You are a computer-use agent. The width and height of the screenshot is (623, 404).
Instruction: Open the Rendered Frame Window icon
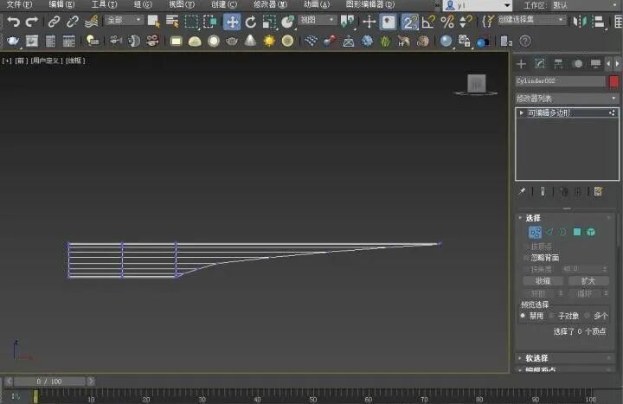point(32,42)
